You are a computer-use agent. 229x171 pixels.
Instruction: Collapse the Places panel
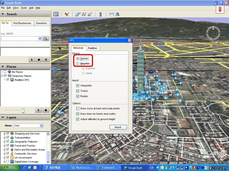click(3, 67)
